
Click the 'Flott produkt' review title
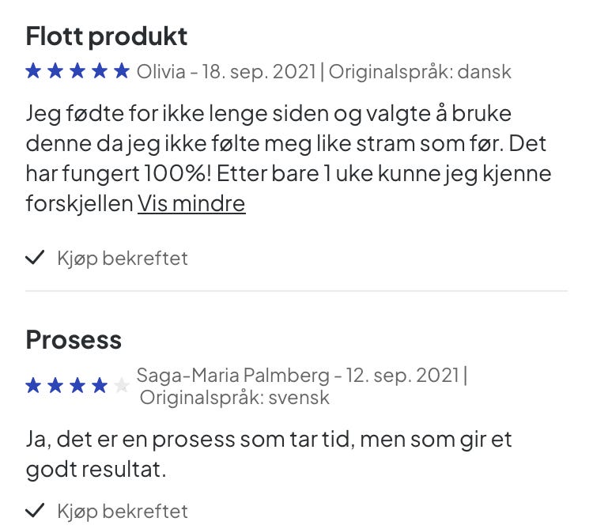[107, 36]
